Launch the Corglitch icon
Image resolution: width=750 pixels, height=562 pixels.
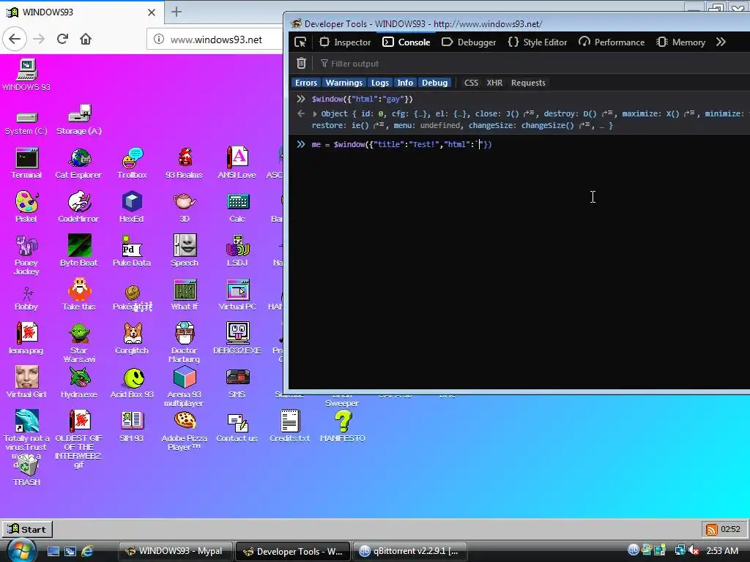pos(132,339)
